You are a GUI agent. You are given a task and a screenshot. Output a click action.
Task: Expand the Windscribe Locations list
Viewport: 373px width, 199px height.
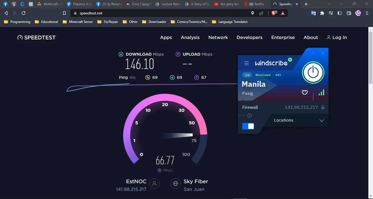(x=299, y=120)
